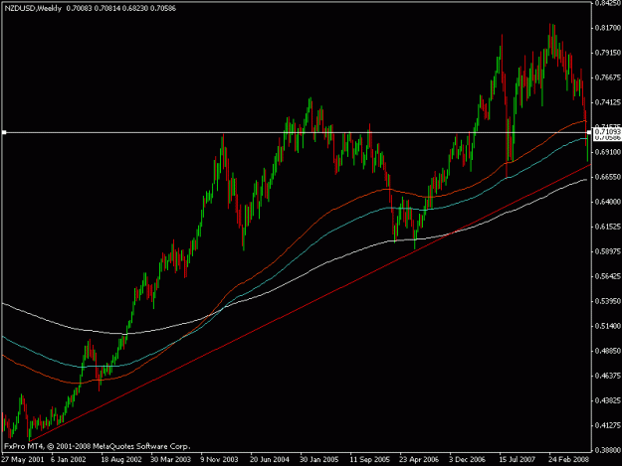The height and width of the screenshot is (466, 622).
Task: Click the 3 Dec 2006 date label
Action: (468, 460)
